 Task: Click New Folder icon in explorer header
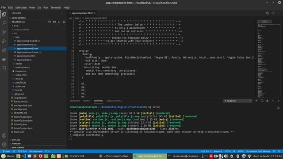54,22
